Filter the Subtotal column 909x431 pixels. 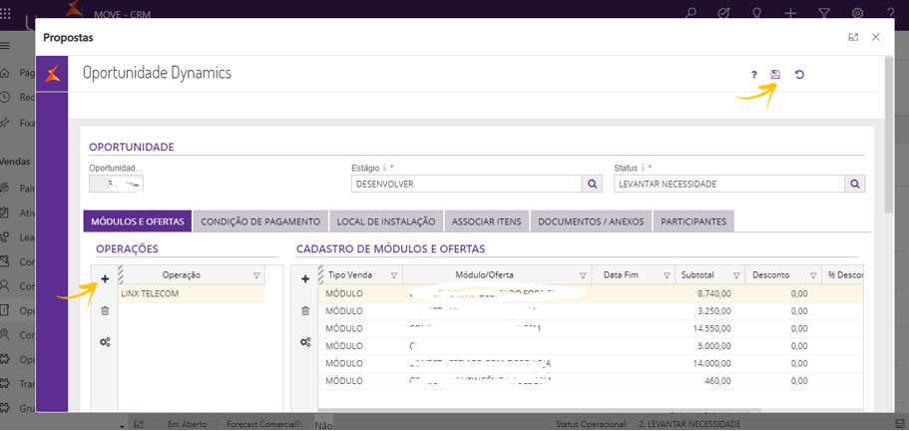[x=736, y=275]
